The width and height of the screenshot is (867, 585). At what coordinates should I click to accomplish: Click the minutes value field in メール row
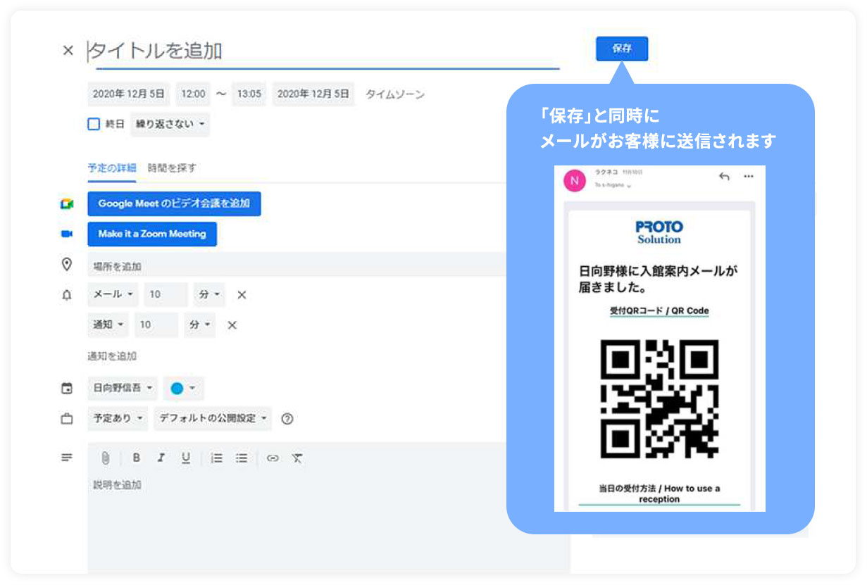click(x=166, y=294)
